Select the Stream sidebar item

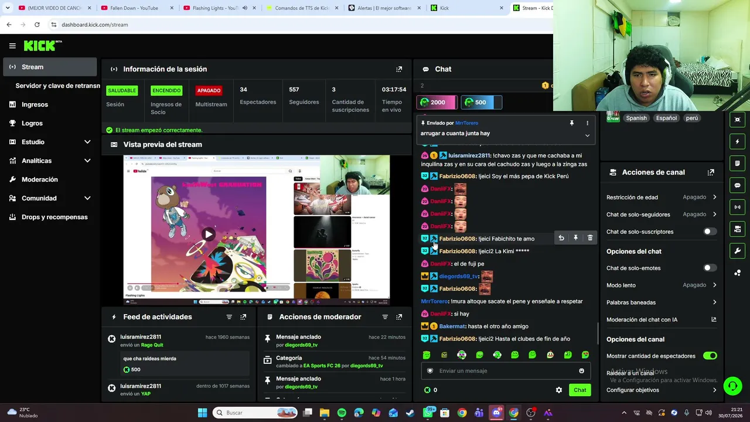49,67
